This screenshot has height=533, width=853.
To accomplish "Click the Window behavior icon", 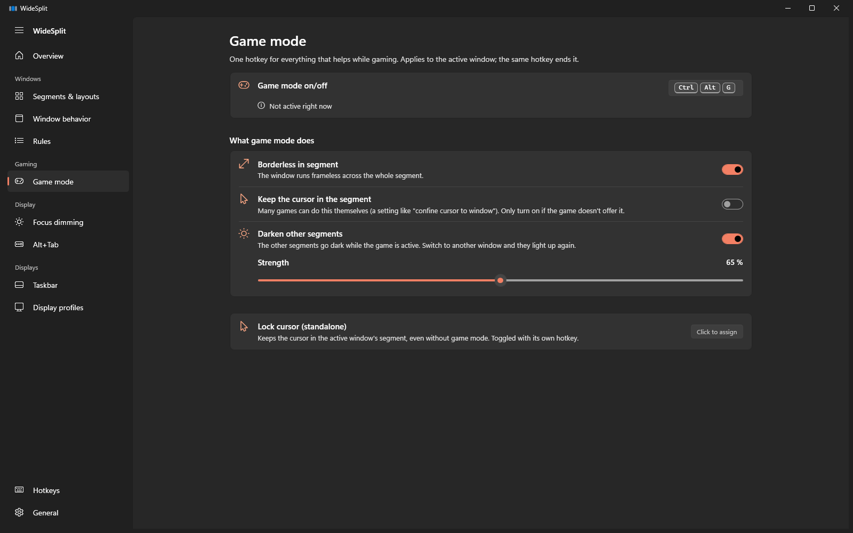I will (x=19, y=118).
